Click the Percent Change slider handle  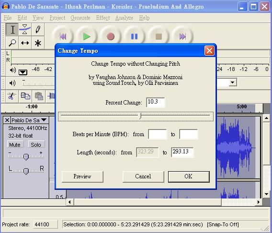(x=140, y=116)
